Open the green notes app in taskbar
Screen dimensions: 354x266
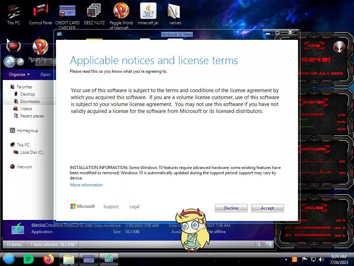tap(28, 259)
